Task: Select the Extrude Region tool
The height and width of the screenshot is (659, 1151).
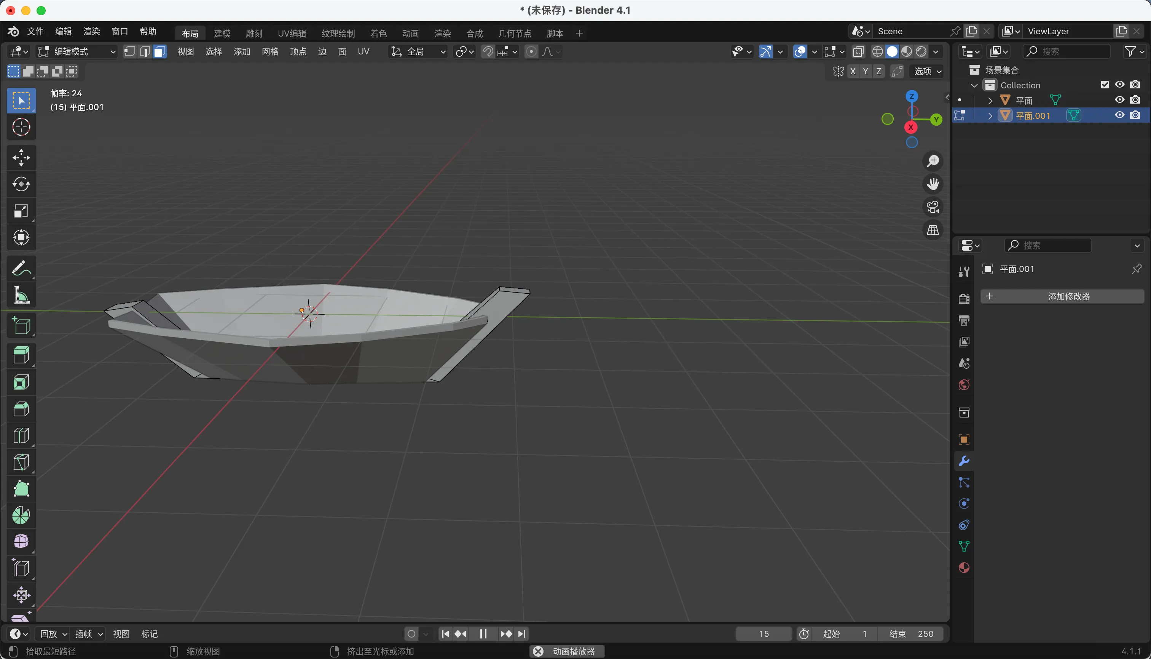Action: point(21,355)
